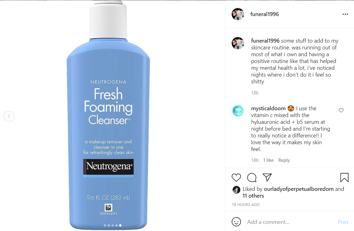The height and width of the screenshot is (231, 354).
Task: Jump to first carousel dot indicator
Action: click(x=105, y=225)
